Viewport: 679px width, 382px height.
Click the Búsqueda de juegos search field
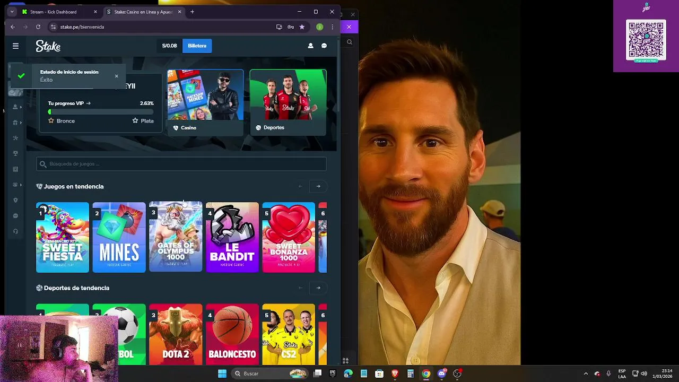click(181, 164)
